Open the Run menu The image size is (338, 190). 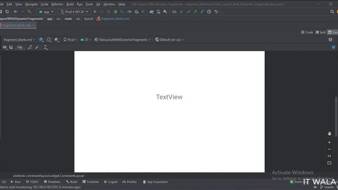pyautogui.click(x=79, y=4)
